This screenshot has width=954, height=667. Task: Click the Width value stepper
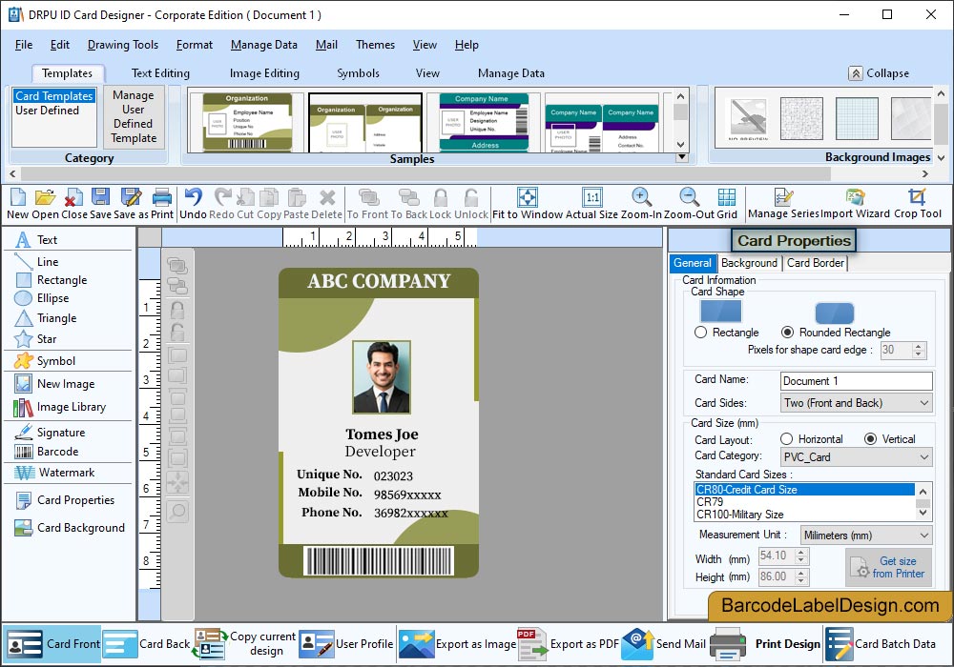tap(801, 556)
